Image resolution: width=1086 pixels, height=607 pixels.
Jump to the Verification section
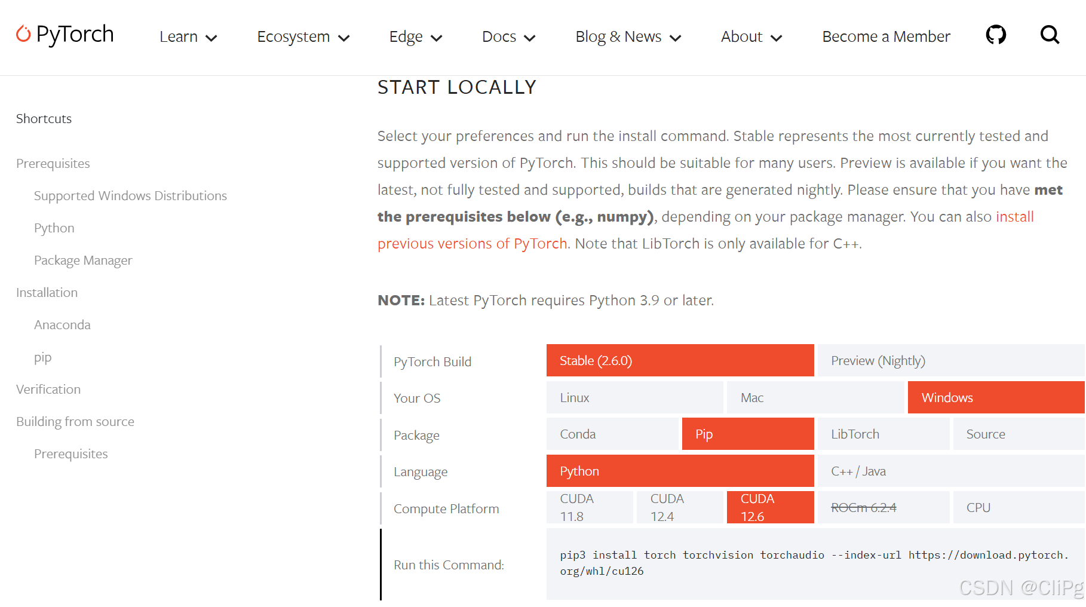pyautogui.click(x=48, y=390)
